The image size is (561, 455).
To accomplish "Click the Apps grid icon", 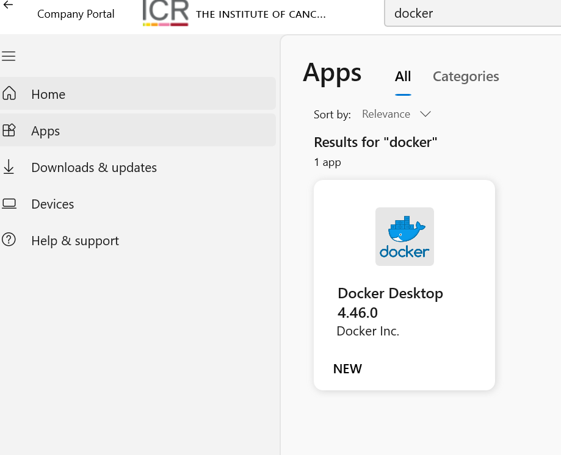I will 9,130.
